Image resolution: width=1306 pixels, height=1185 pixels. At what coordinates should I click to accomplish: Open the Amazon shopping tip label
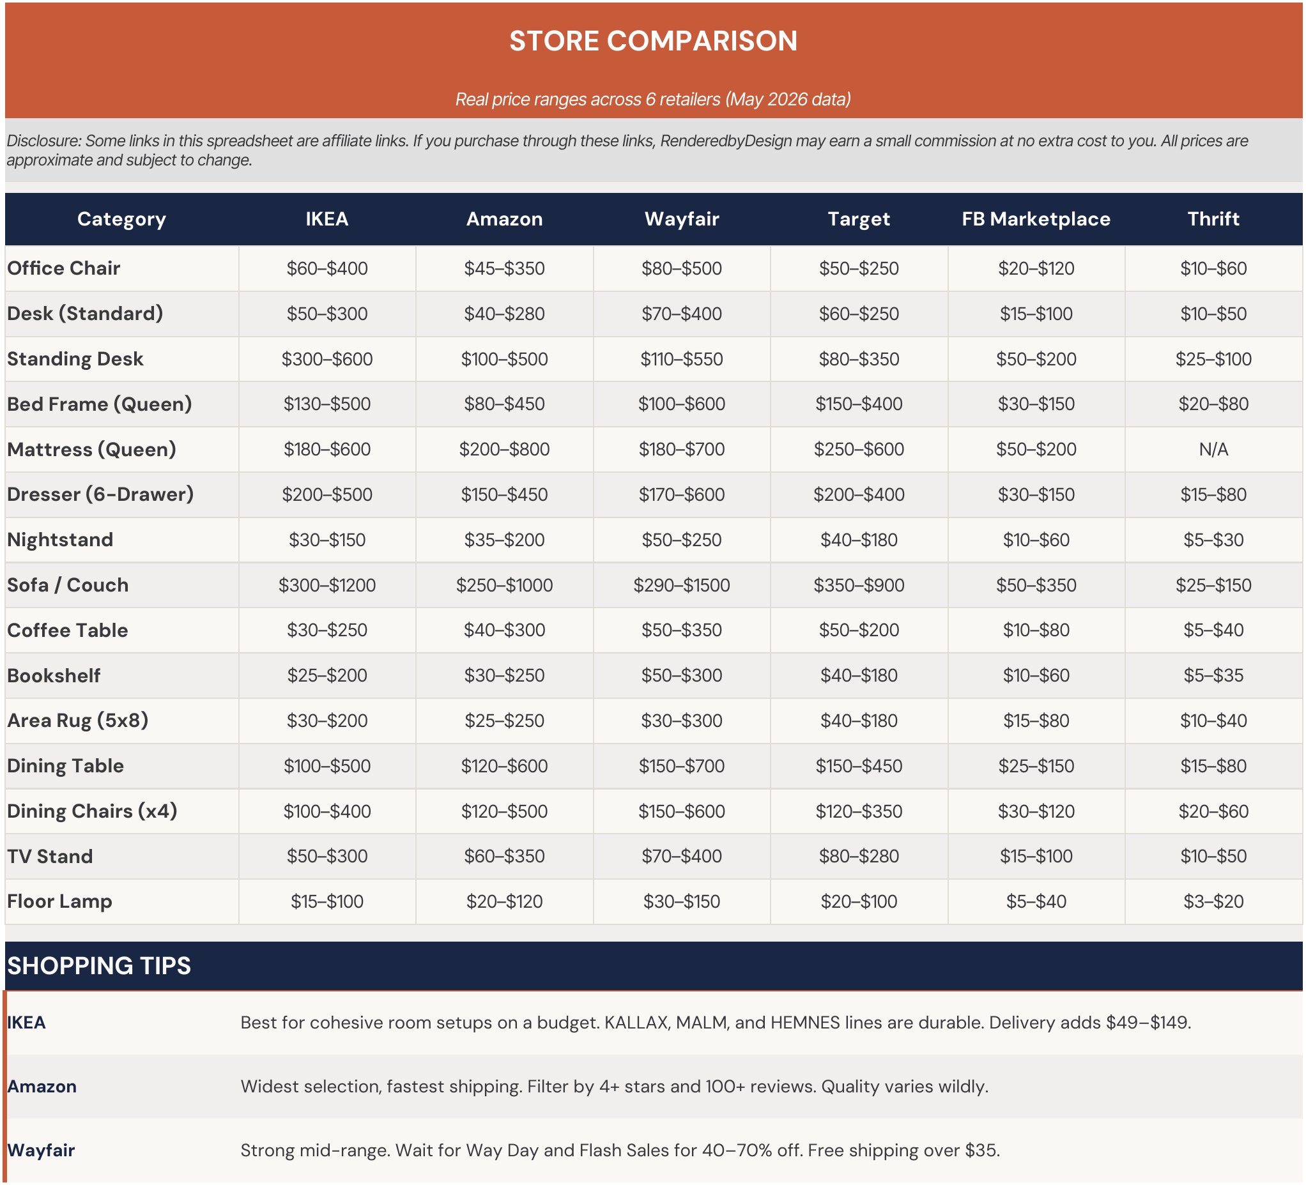42,1087
